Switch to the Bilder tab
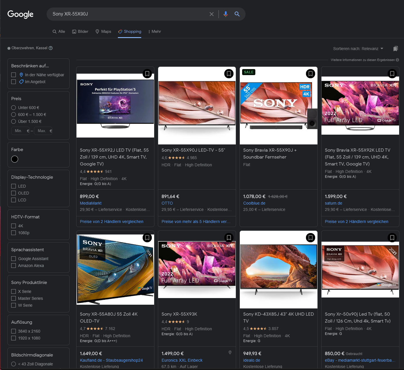 click(80, 31)
